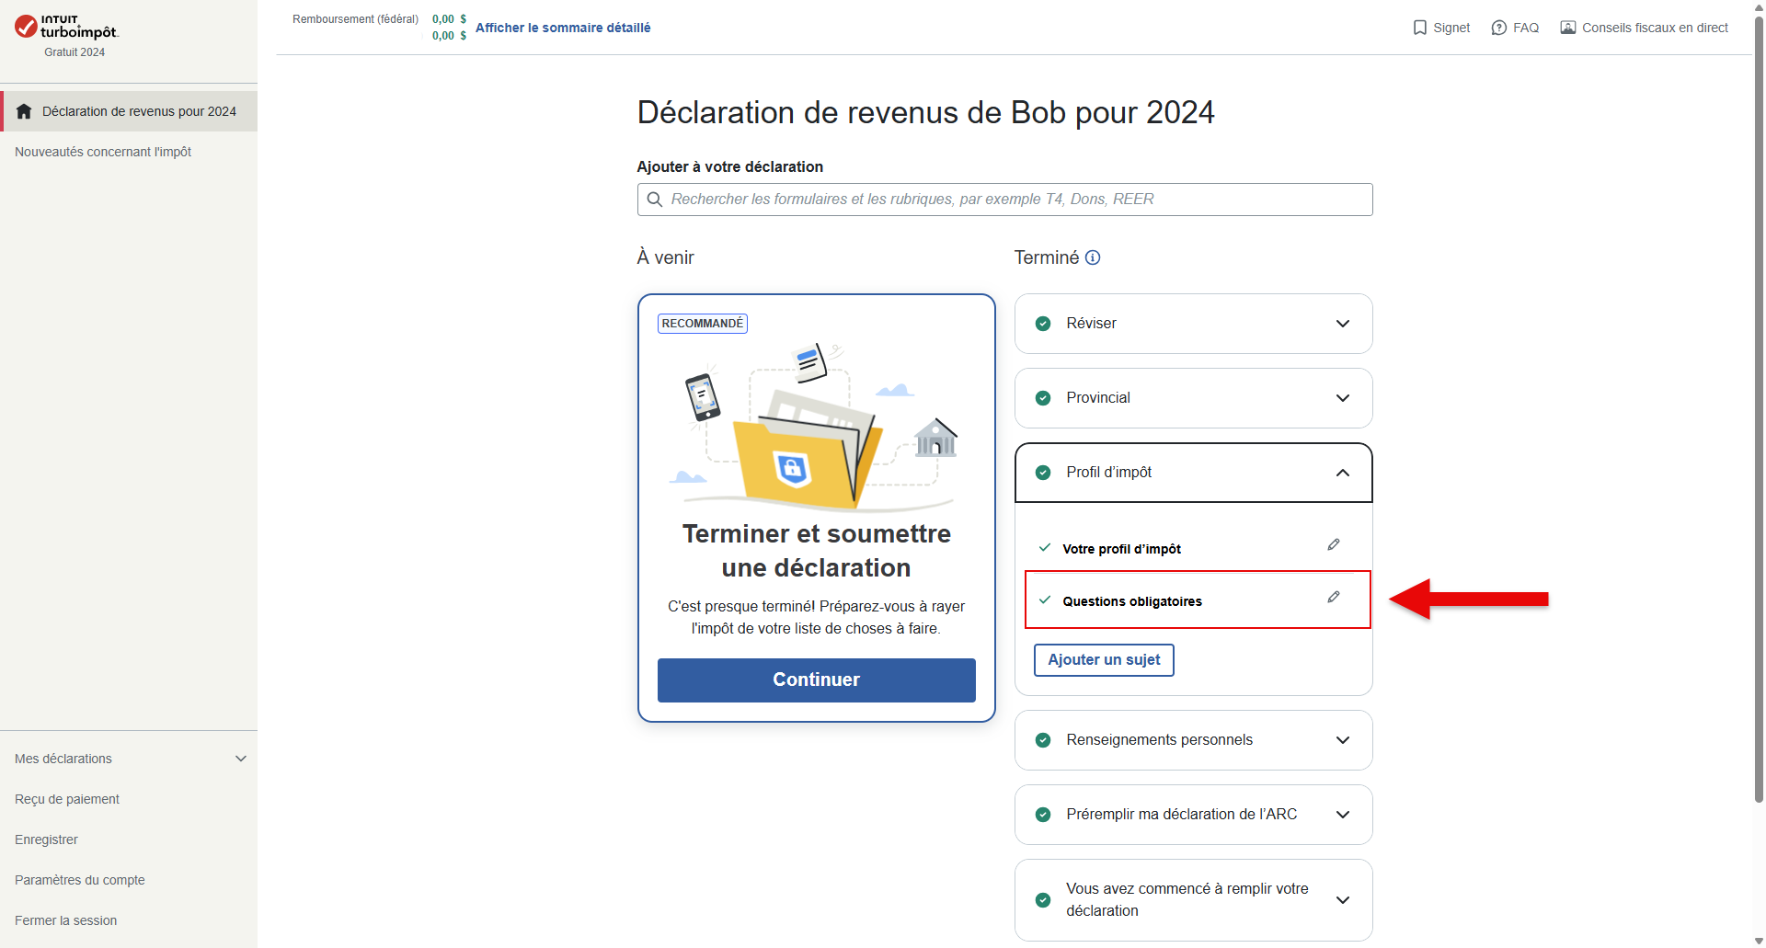Focus the forms search input field
1766x948 pixels.
1004,200
